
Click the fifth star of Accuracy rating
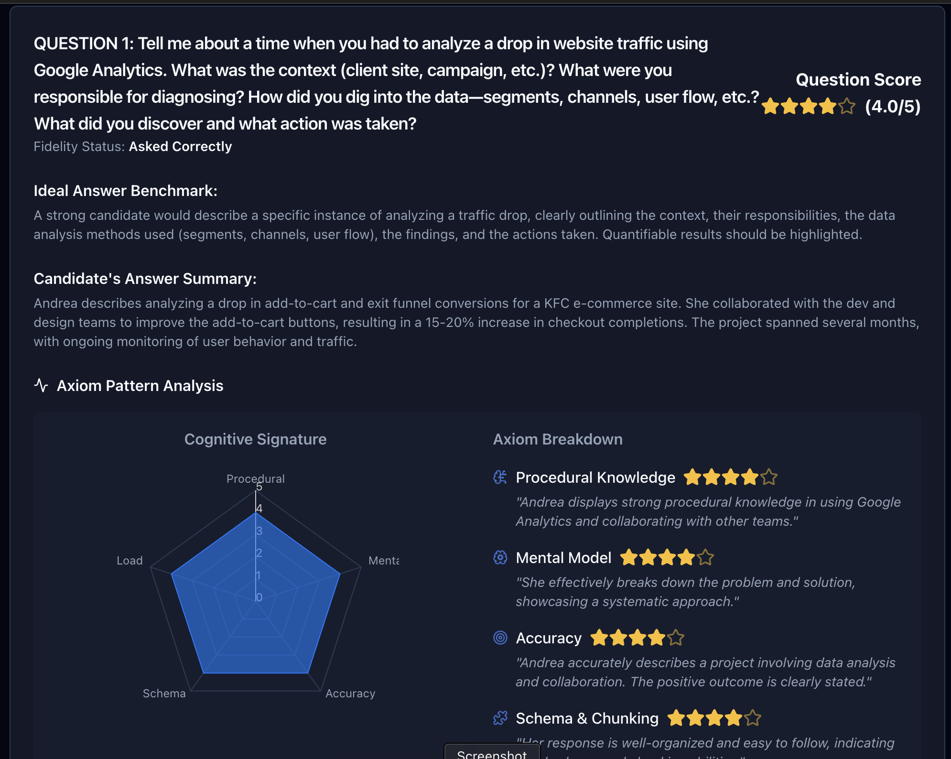(676, 638)
